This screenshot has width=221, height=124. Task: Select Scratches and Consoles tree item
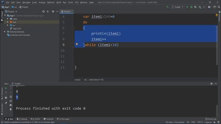[x=18, y=35]
